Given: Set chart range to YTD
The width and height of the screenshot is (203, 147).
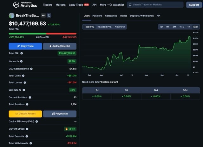Looking at the screenshot, I should point(182,27).
